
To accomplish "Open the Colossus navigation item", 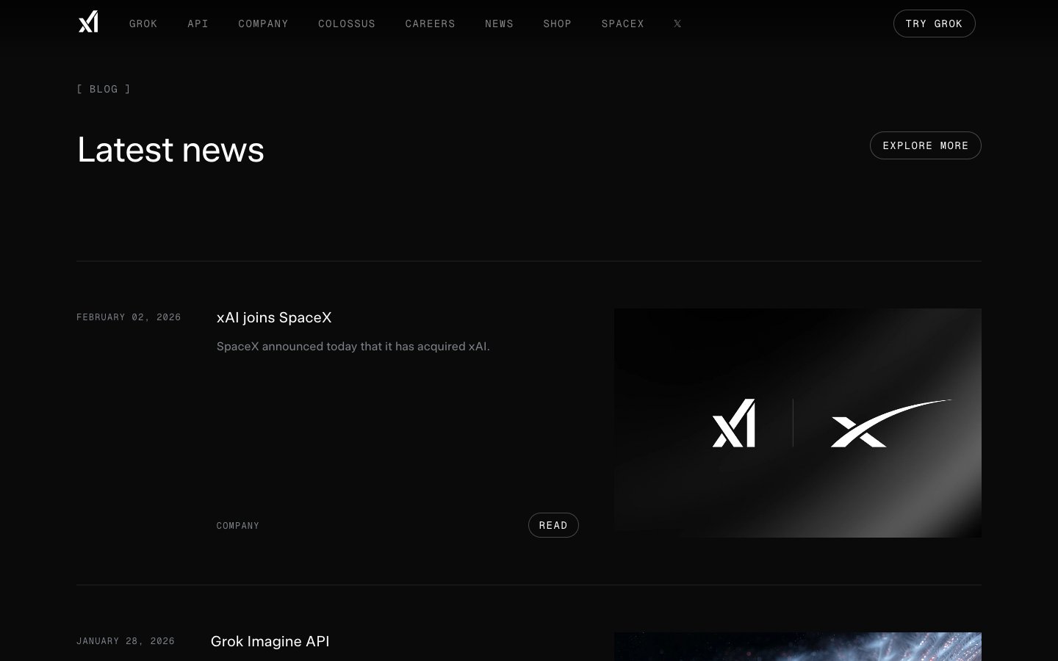I will pos(347,24).
